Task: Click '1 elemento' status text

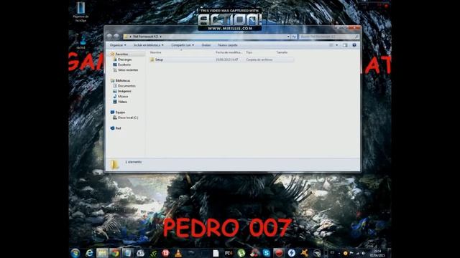Action: (x=133, y=162)
